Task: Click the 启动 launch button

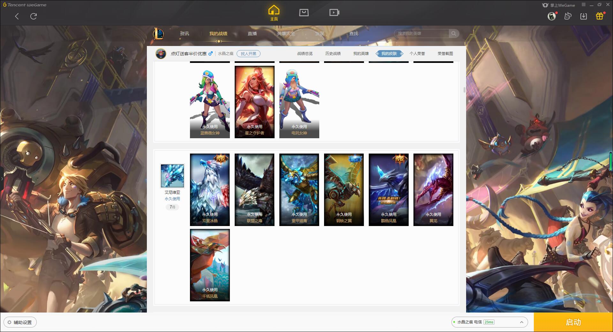Action: tap(573, 322)
